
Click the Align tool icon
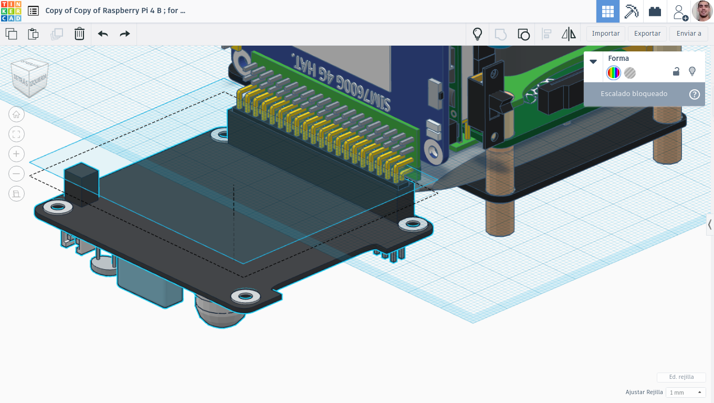pos(547,34)
